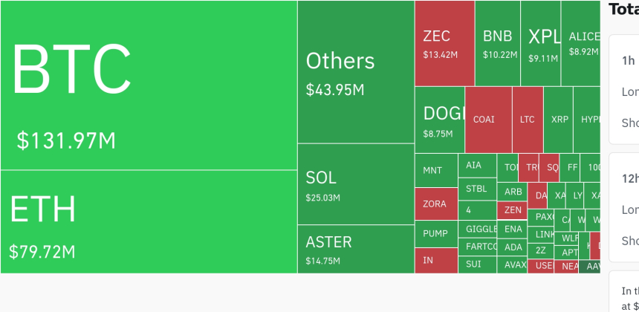Select the red LTC tile
The width and height of the screenshot is (639, 312).
pyautogui.click(x=528, y=120)
